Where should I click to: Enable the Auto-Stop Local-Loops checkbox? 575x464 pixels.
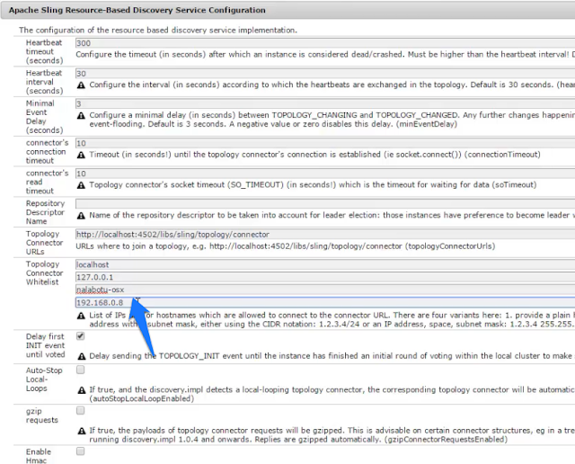click(80, 370)
